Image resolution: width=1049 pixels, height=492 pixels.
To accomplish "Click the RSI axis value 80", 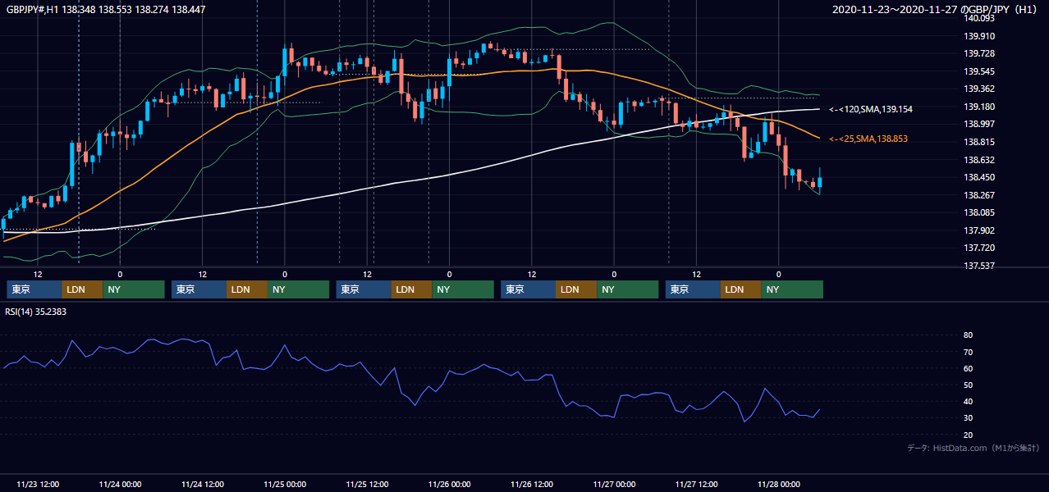I will tap(968, 335).
